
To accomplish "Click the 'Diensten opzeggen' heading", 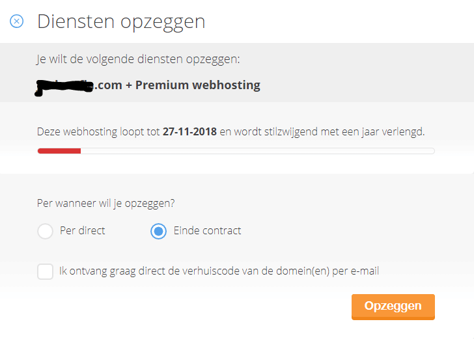I will [x=121, y=21].
